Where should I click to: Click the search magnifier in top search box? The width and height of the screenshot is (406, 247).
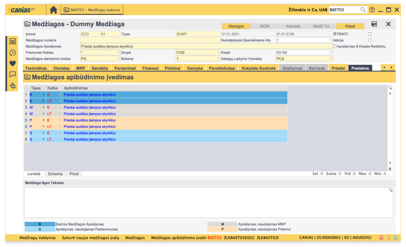click(x=363, y=10)
